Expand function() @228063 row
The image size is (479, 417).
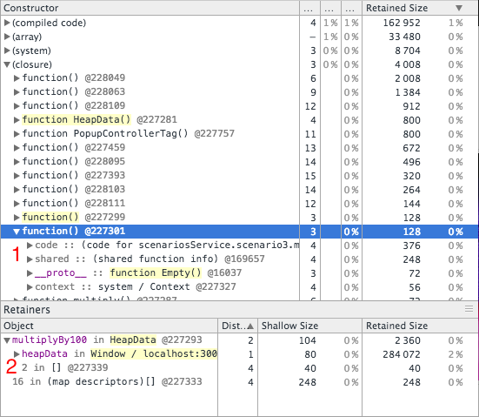point(17,92)
